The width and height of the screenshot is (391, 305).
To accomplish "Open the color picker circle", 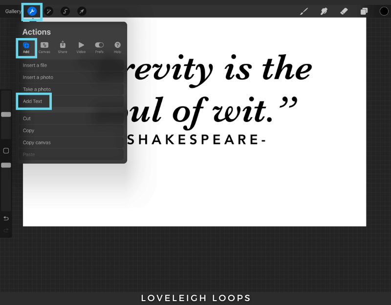I will [x=384, y=11].
